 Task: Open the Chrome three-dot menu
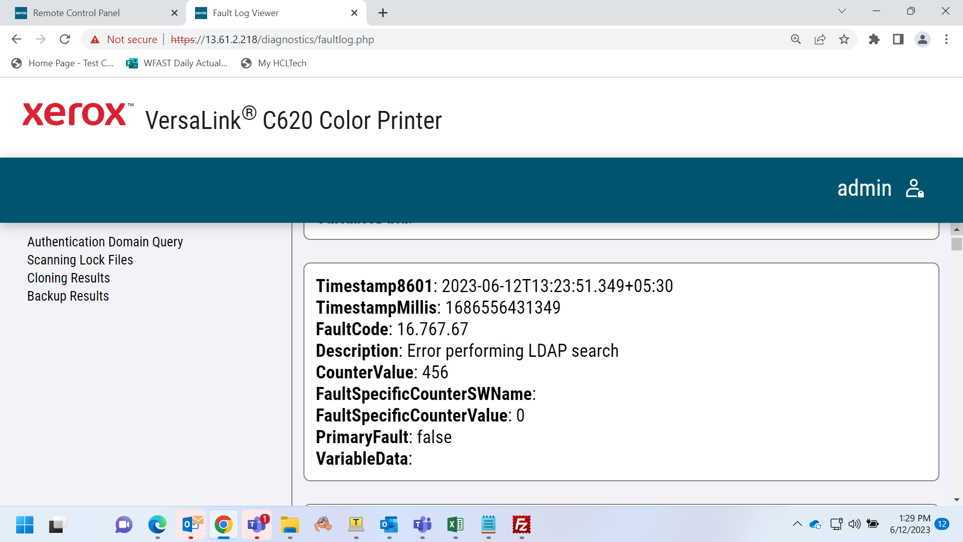click(x=946, y=39)
